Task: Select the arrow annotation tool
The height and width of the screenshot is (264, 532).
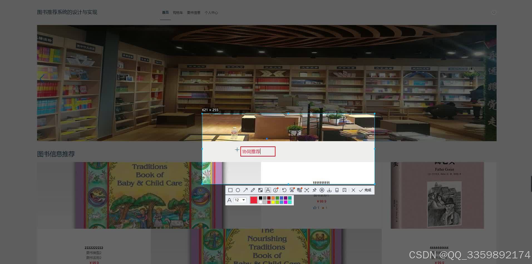Action: pyautogui.click(x=245, y=190)
